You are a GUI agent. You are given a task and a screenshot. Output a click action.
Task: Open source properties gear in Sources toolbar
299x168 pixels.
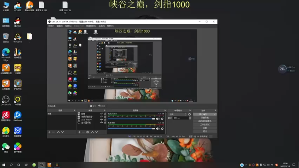pyautogui.click(x=87, y=132)
